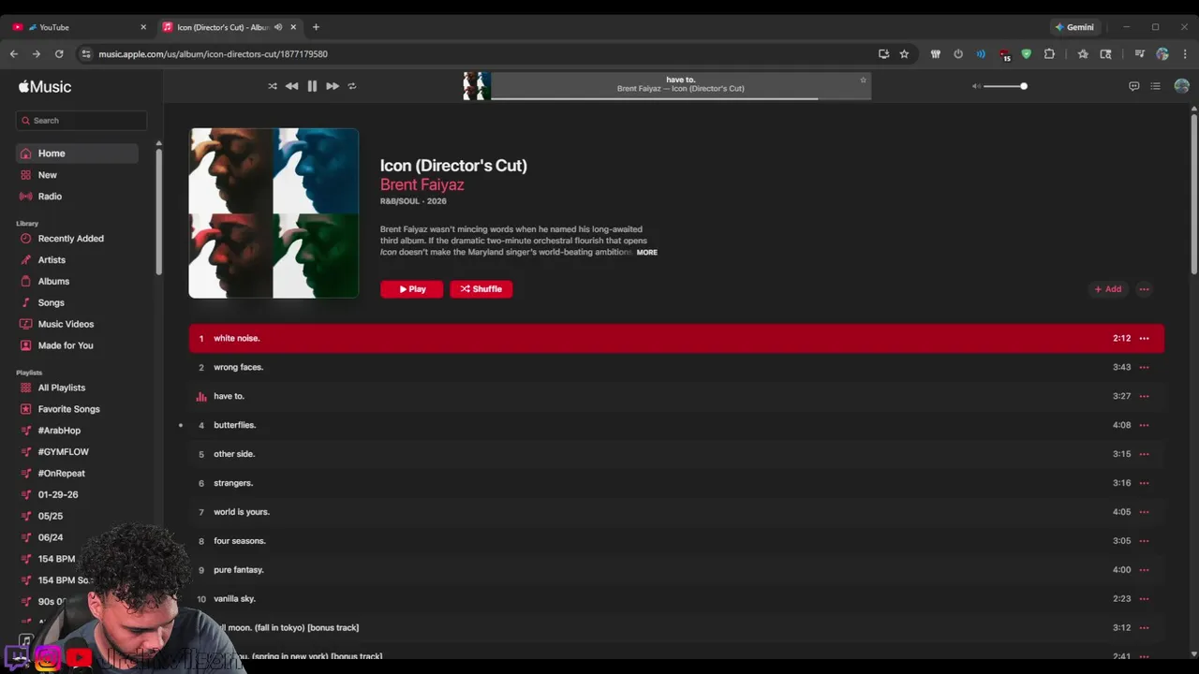Open Recently Added library
This screenshot has width=1199, height=674.
(x=77, y=239)
